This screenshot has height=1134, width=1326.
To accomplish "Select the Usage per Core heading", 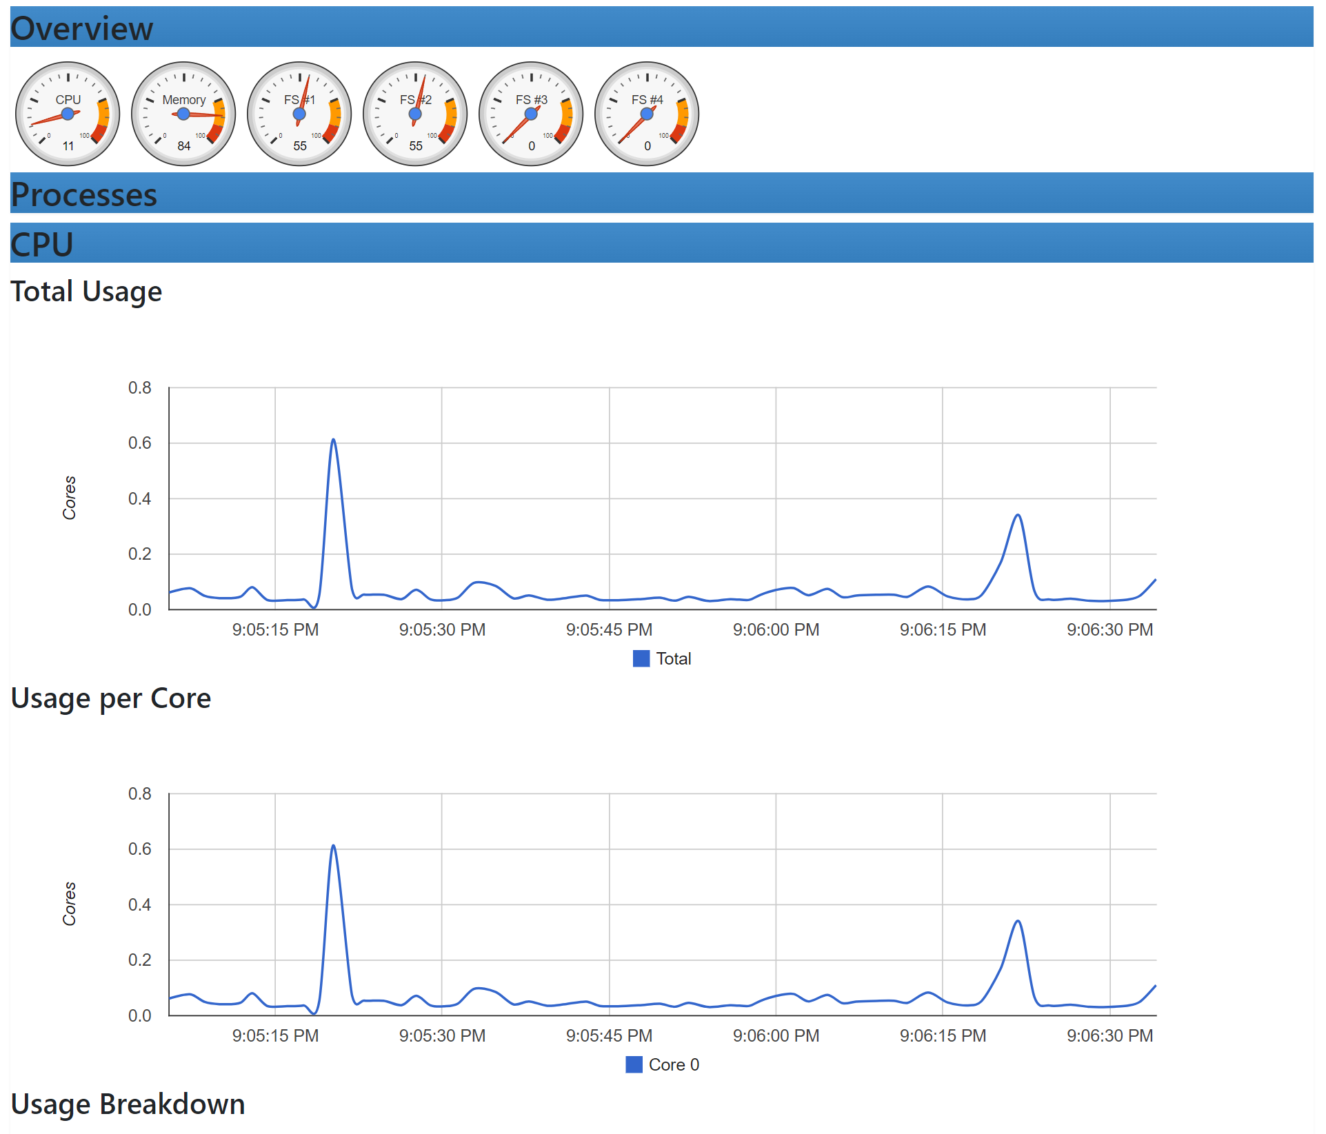I will point(112,698).
